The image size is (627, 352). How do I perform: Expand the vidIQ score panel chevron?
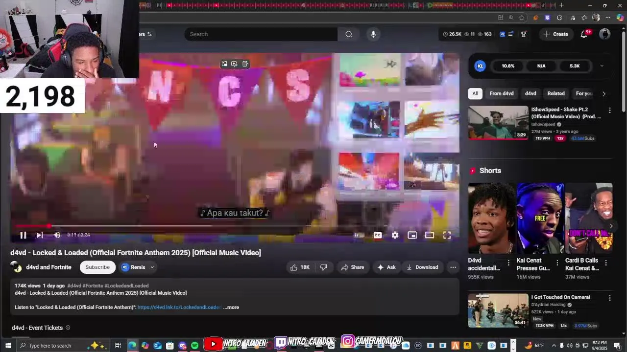602,66
